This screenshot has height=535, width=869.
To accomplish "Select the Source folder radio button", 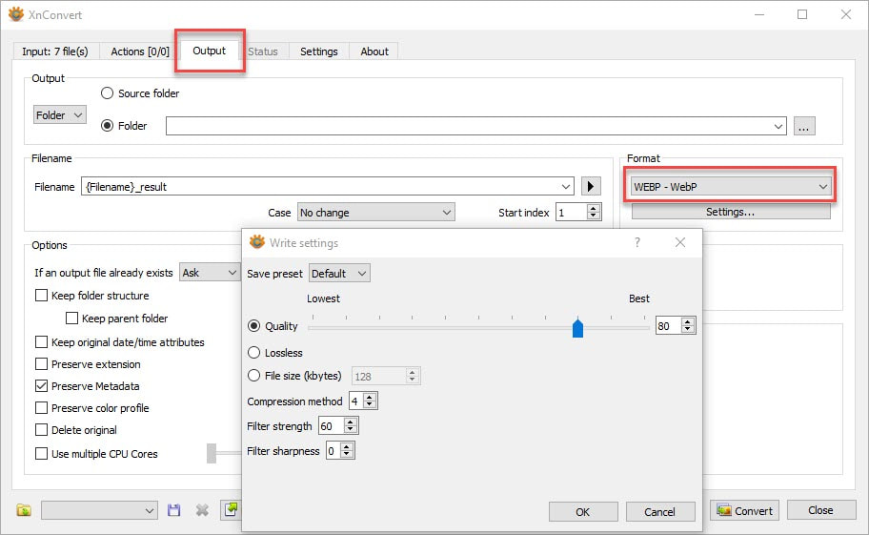I will tap(107, 93).
